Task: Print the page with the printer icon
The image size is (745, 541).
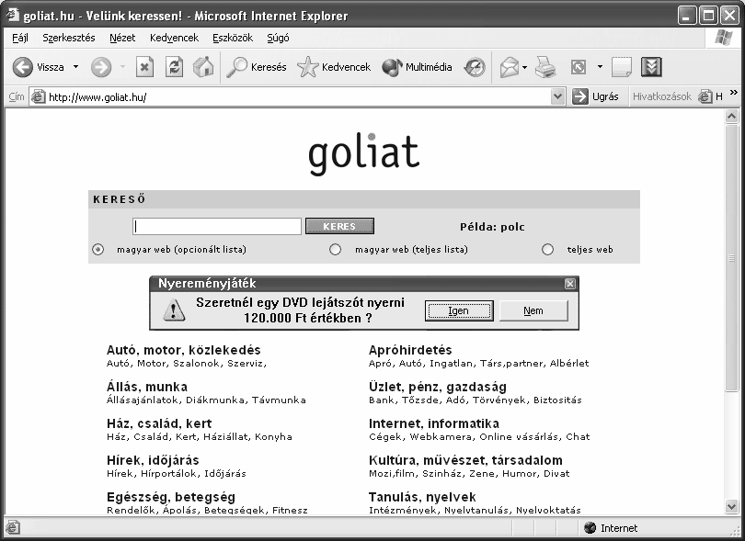Action: pyautogui.click(x=545, y=67)
